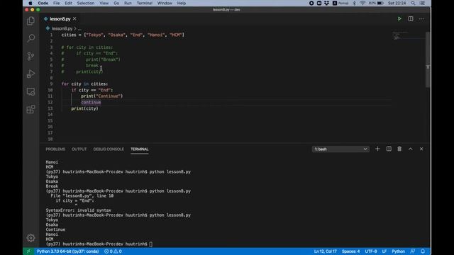Open the Apple menu
The width and height of the screenshot is (454, 255).
pos(31,3)
